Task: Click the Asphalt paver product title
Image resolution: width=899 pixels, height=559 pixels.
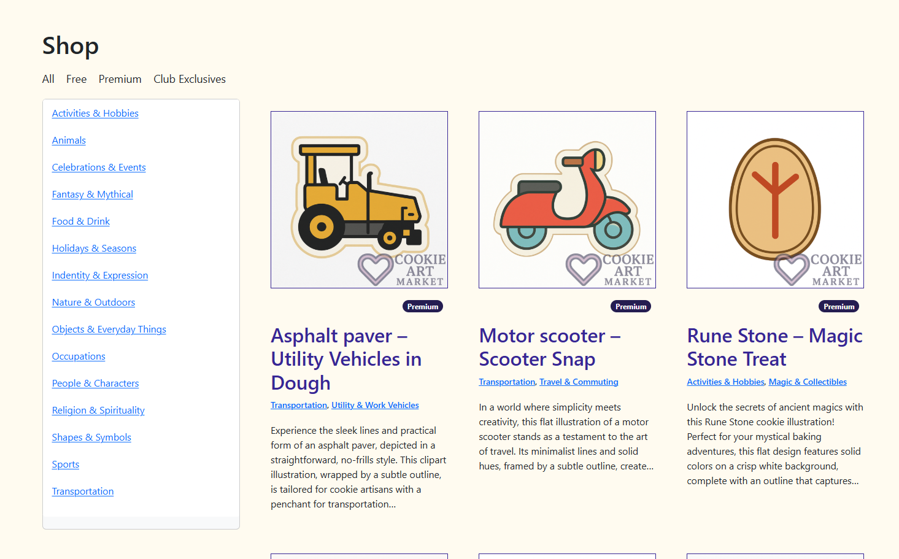Action: pos(346,359)
